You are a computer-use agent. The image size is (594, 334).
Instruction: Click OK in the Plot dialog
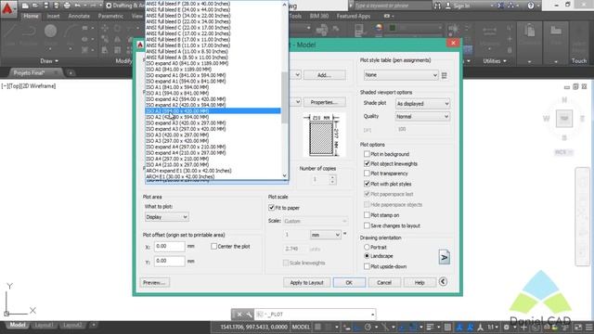349,282
